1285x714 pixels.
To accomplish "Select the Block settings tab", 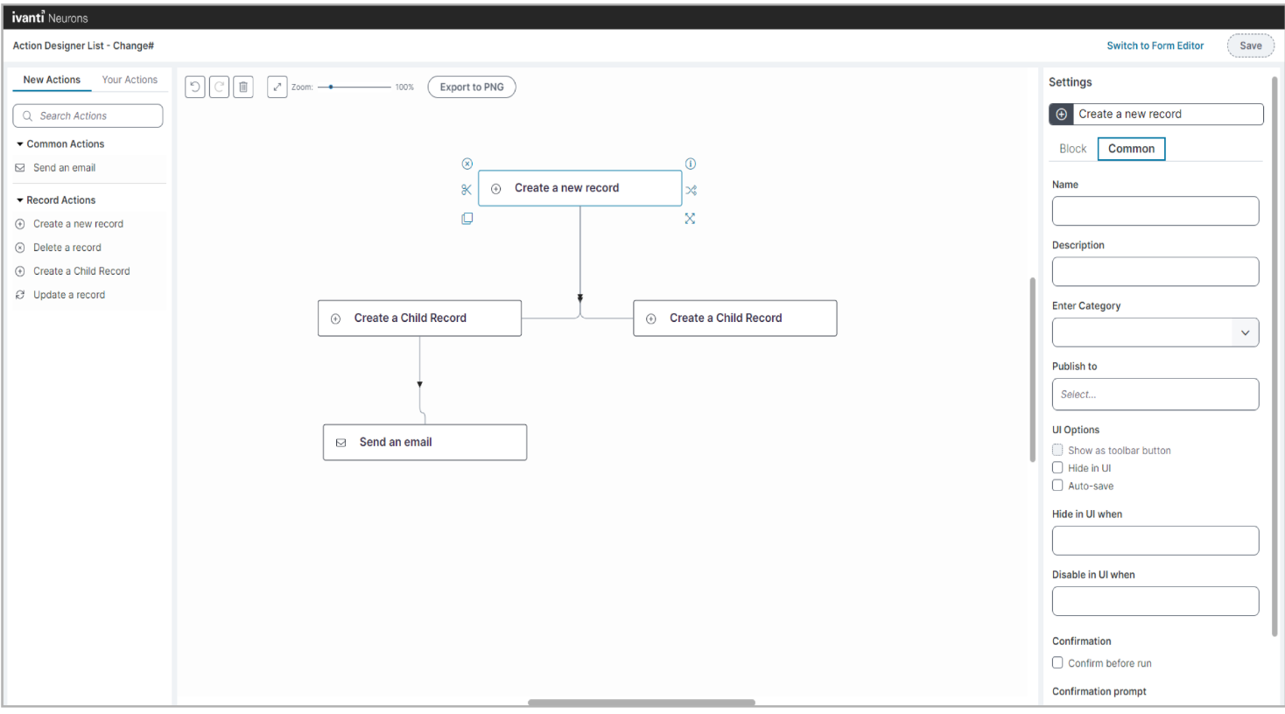I will tap(1072, 149).
